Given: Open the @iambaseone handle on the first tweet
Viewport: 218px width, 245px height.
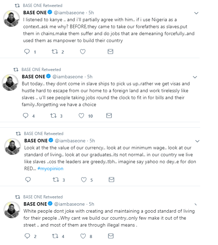Looking at the screenshot, I should 69,13.
